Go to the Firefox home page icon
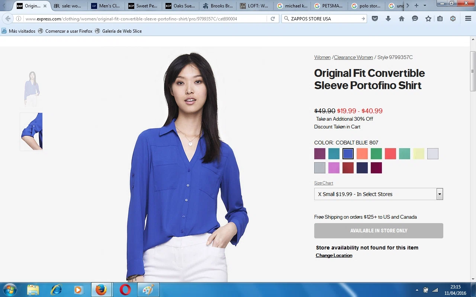476x297 pixels. (402, 19)
